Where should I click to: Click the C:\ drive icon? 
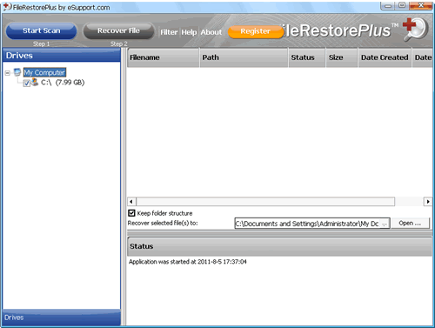[x=35, y=82]
